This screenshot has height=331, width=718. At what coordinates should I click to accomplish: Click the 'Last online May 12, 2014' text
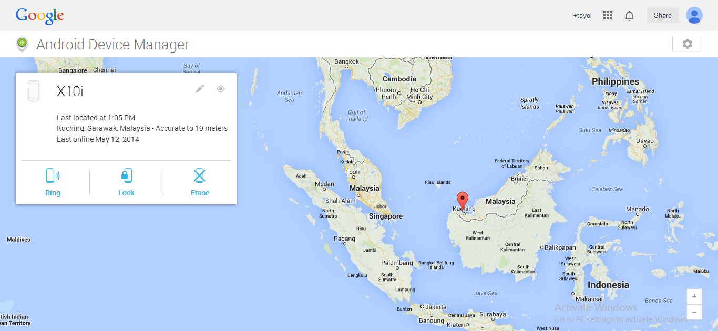click(98, 139)
